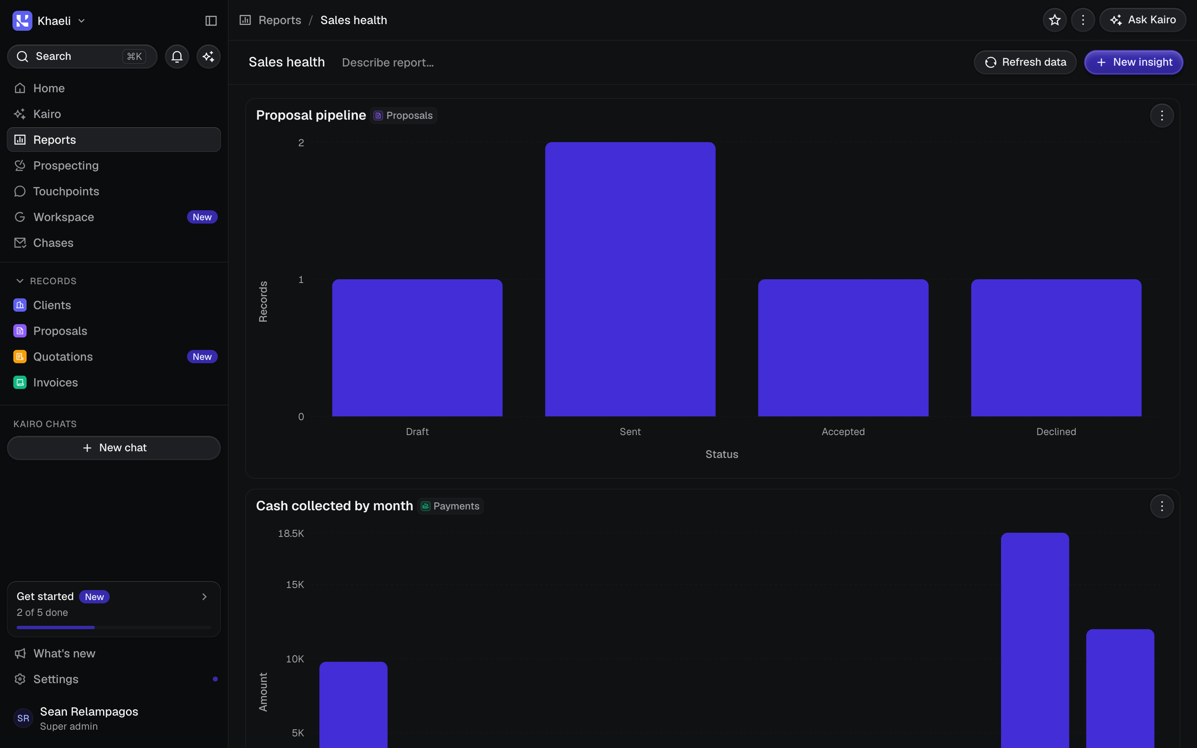Open Kairo in sidebar
The width and height of the screenshot is (1197, 748).
(x=114, y=114)
